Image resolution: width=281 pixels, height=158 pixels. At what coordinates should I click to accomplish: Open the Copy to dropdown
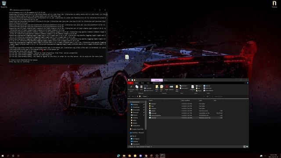(x=162, y=88)
